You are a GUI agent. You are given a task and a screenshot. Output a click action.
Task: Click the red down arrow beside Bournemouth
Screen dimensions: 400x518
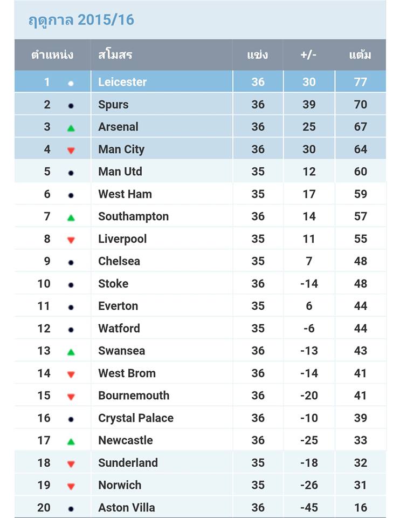point(71,397)
